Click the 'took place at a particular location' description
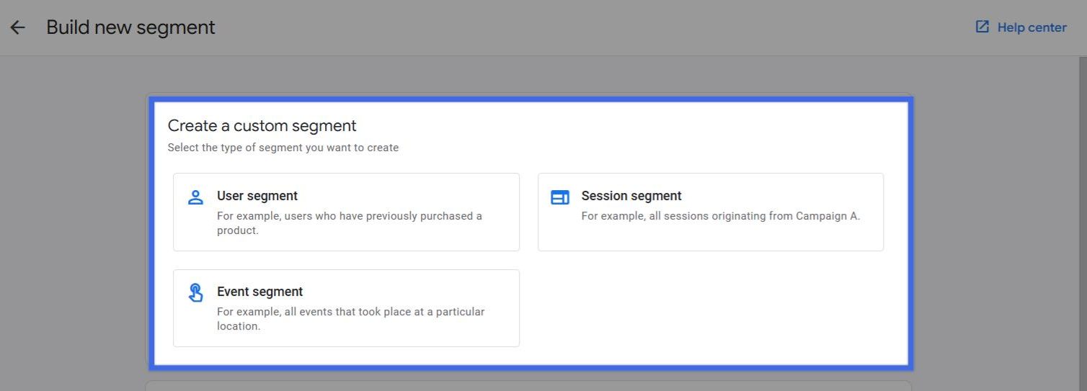1087x391 pixels. pyautogui.click(x=351, y=319)
